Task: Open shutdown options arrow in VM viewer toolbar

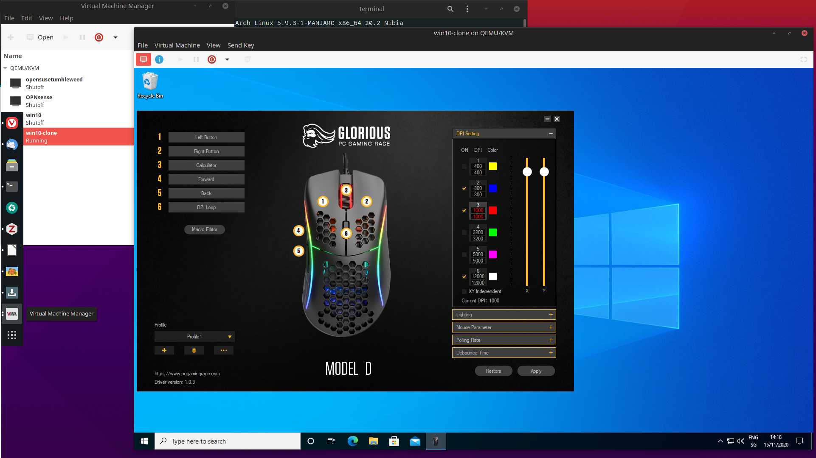Action: tap(227, 59)
